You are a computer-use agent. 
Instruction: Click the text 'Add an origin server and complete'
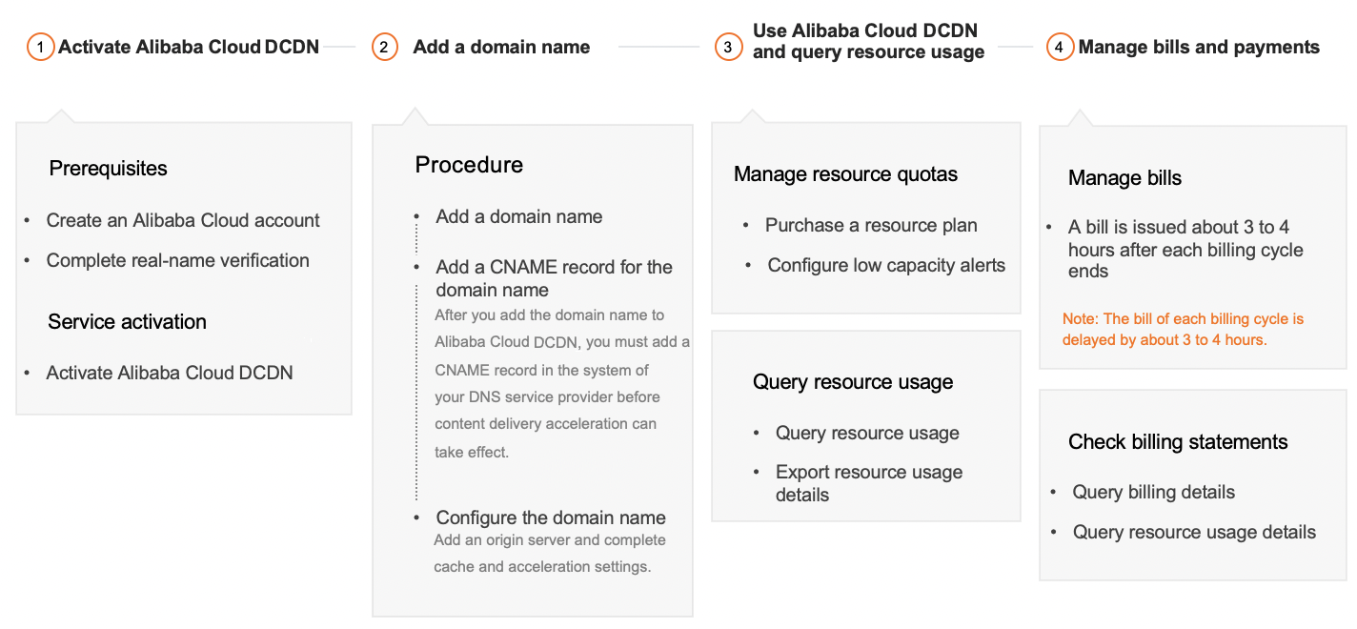pos(550,540)
